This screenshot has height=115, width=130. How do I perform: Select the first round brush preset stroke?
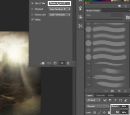(x=109, y=29)
